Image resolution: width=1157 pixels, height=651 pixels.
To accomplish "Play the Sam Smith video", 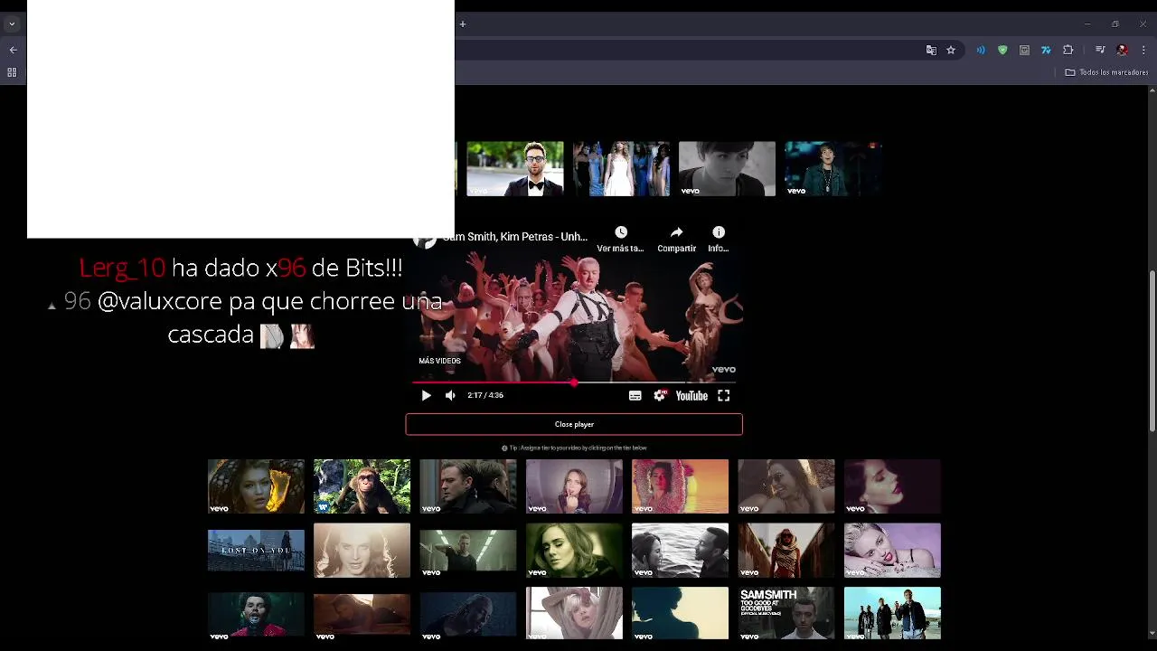I will pos(426,395).
